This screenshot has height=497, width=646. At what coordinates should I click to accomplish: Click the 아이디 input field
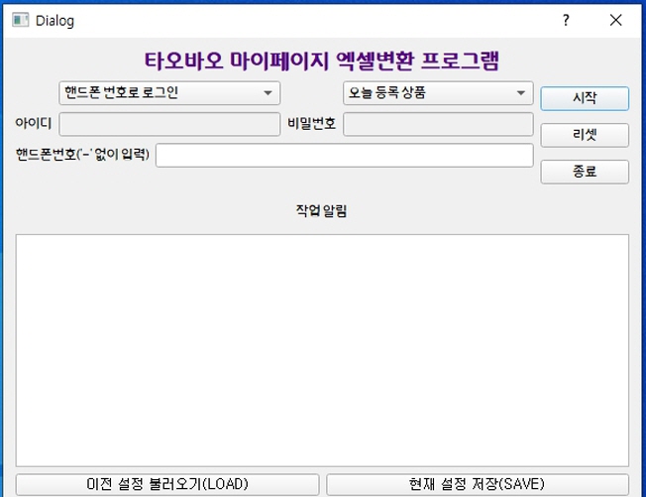point(169,124)
